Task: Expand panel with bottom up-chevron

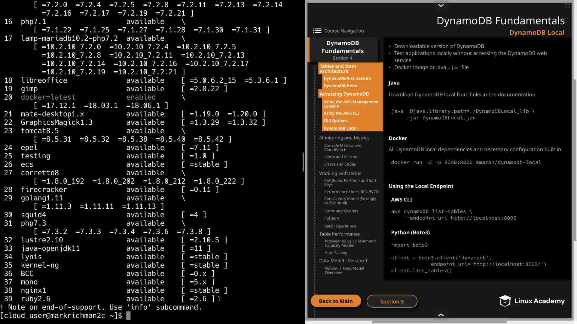Action: (x=441, y=315)
